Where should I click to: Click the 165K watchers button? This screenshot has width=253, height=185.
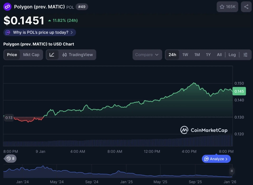click(x=227, y=6)
